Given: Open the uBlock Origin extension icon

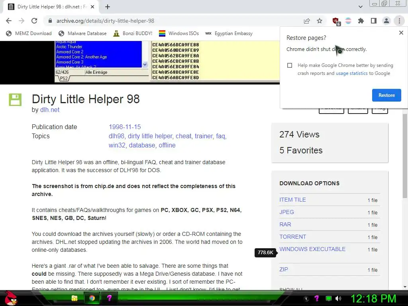Looking at the screenshot, I should click(336, 21).
